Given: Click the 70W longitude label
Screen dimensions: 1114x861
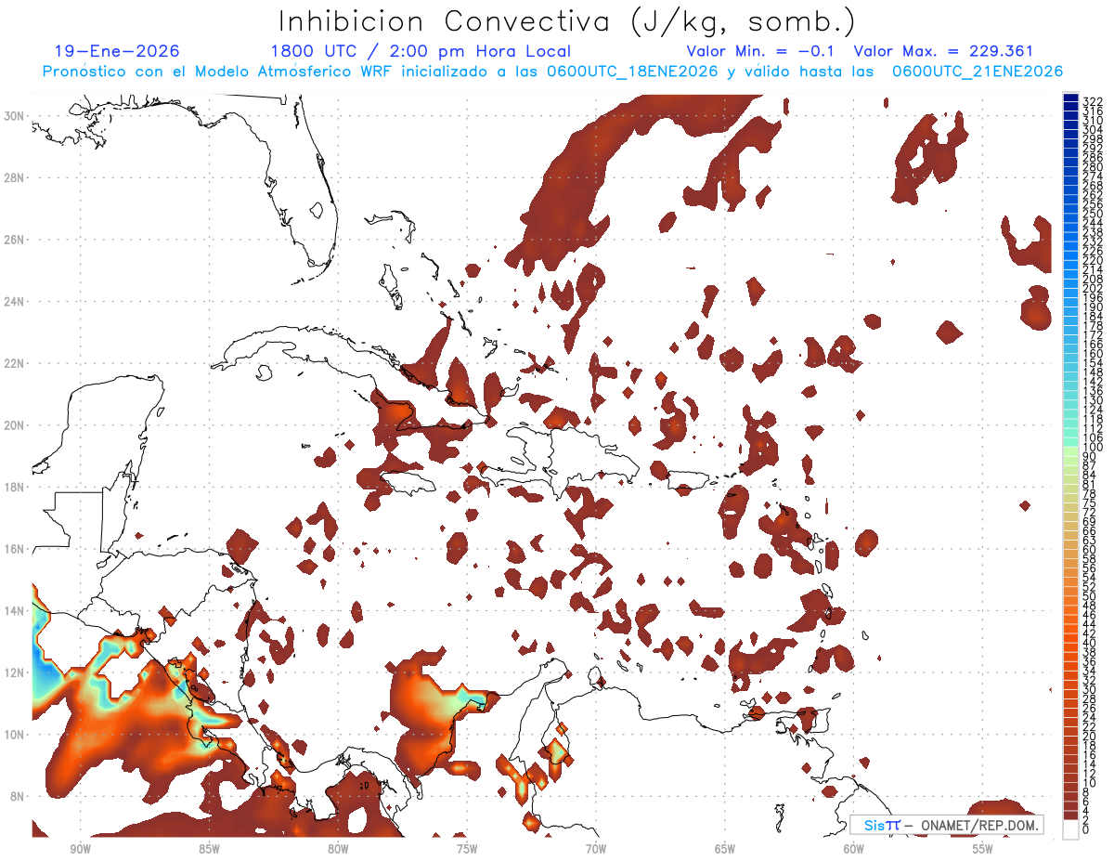Looking at the screenshot, I should click(596, 849).
